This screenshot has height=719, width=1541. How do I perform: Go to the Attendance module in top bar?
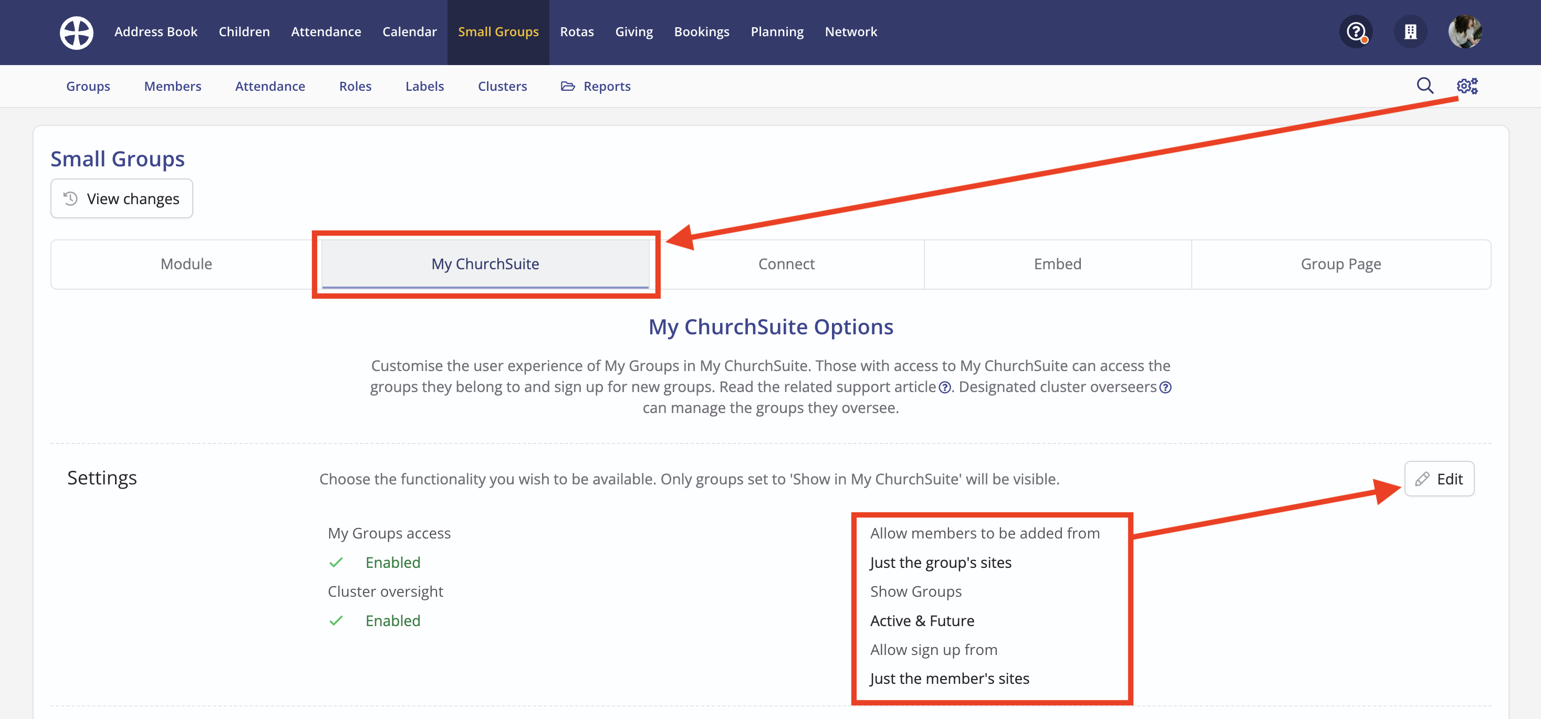[326, 31]
